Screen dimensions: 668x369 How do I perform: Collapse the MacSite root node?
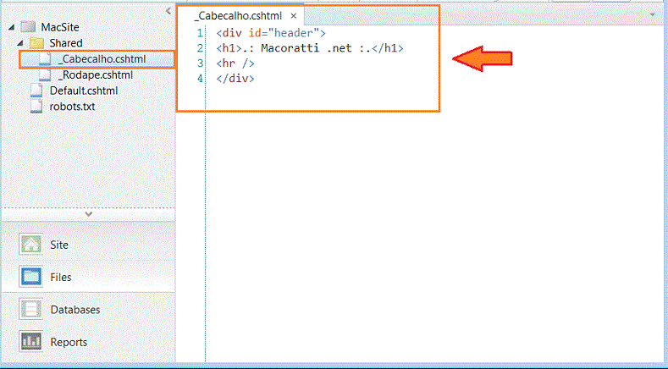pos(12,27)
